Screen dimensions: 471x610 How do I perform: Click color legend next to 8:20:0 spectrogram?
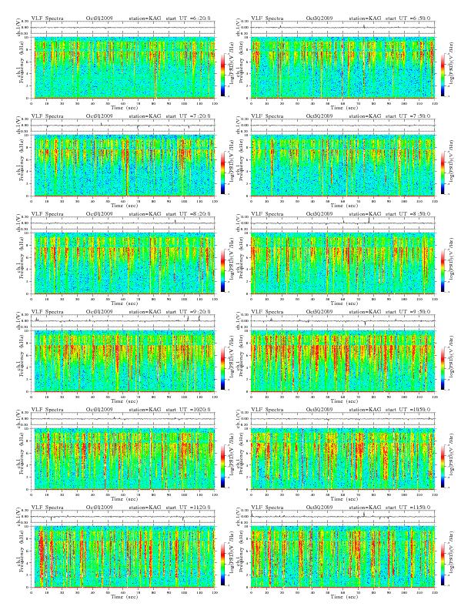pyautogui.click(x=222, y=271)
